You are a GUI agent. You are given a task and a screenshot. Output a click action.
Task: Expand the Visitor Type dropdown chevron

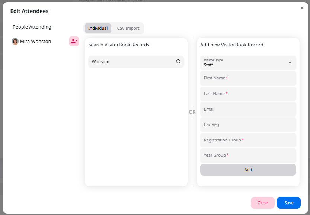(x=290, y=63)
